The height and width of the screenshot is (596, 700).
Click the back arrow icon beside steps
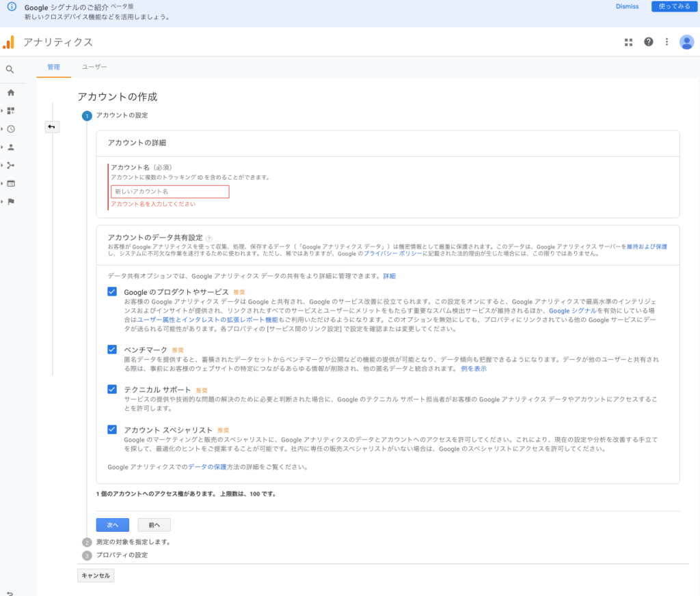click(x=52, y=127)
